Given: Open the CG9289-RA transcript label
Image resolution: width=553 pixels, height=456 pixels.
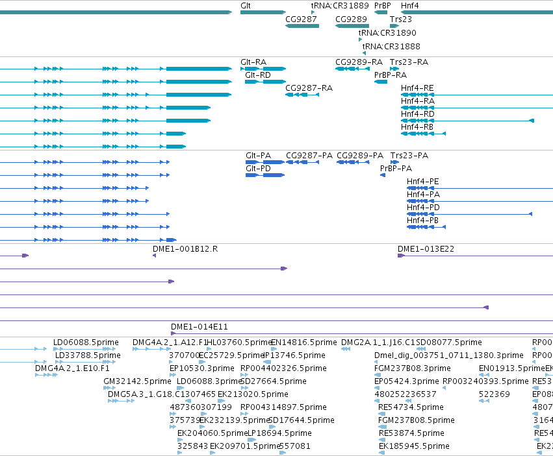Looking at the screenshot, I should [x=359, y=62].
